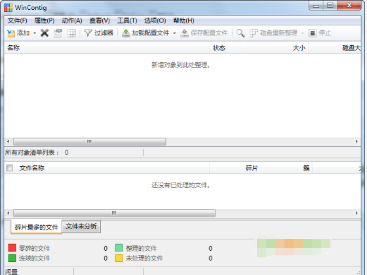Click the 未处理的文件 legend label
This screenshot has width=367, height=275.
click(x=144, y=259)
